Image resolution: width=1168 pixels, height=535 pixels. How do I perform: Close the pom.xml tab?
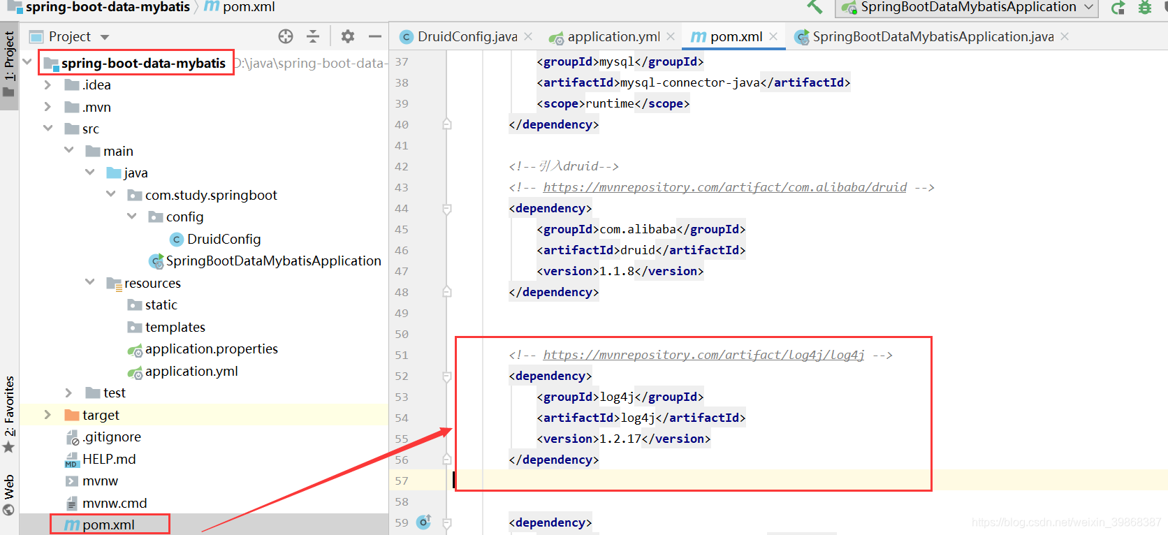pyautogui.click(x=773, y=36)
